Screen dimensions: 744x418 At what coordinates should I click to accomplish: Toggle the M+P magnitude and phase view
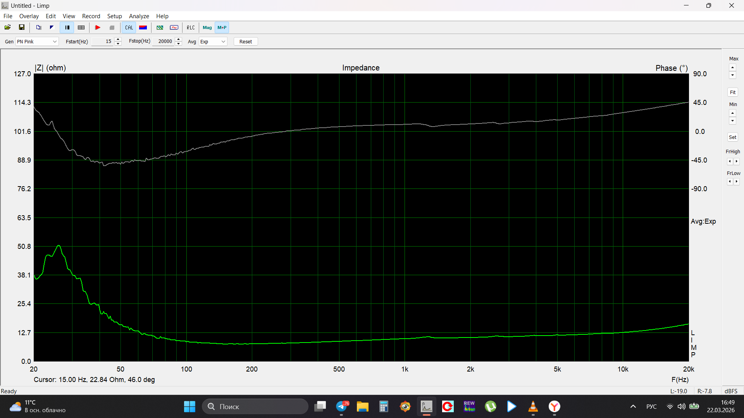(222, 27)
